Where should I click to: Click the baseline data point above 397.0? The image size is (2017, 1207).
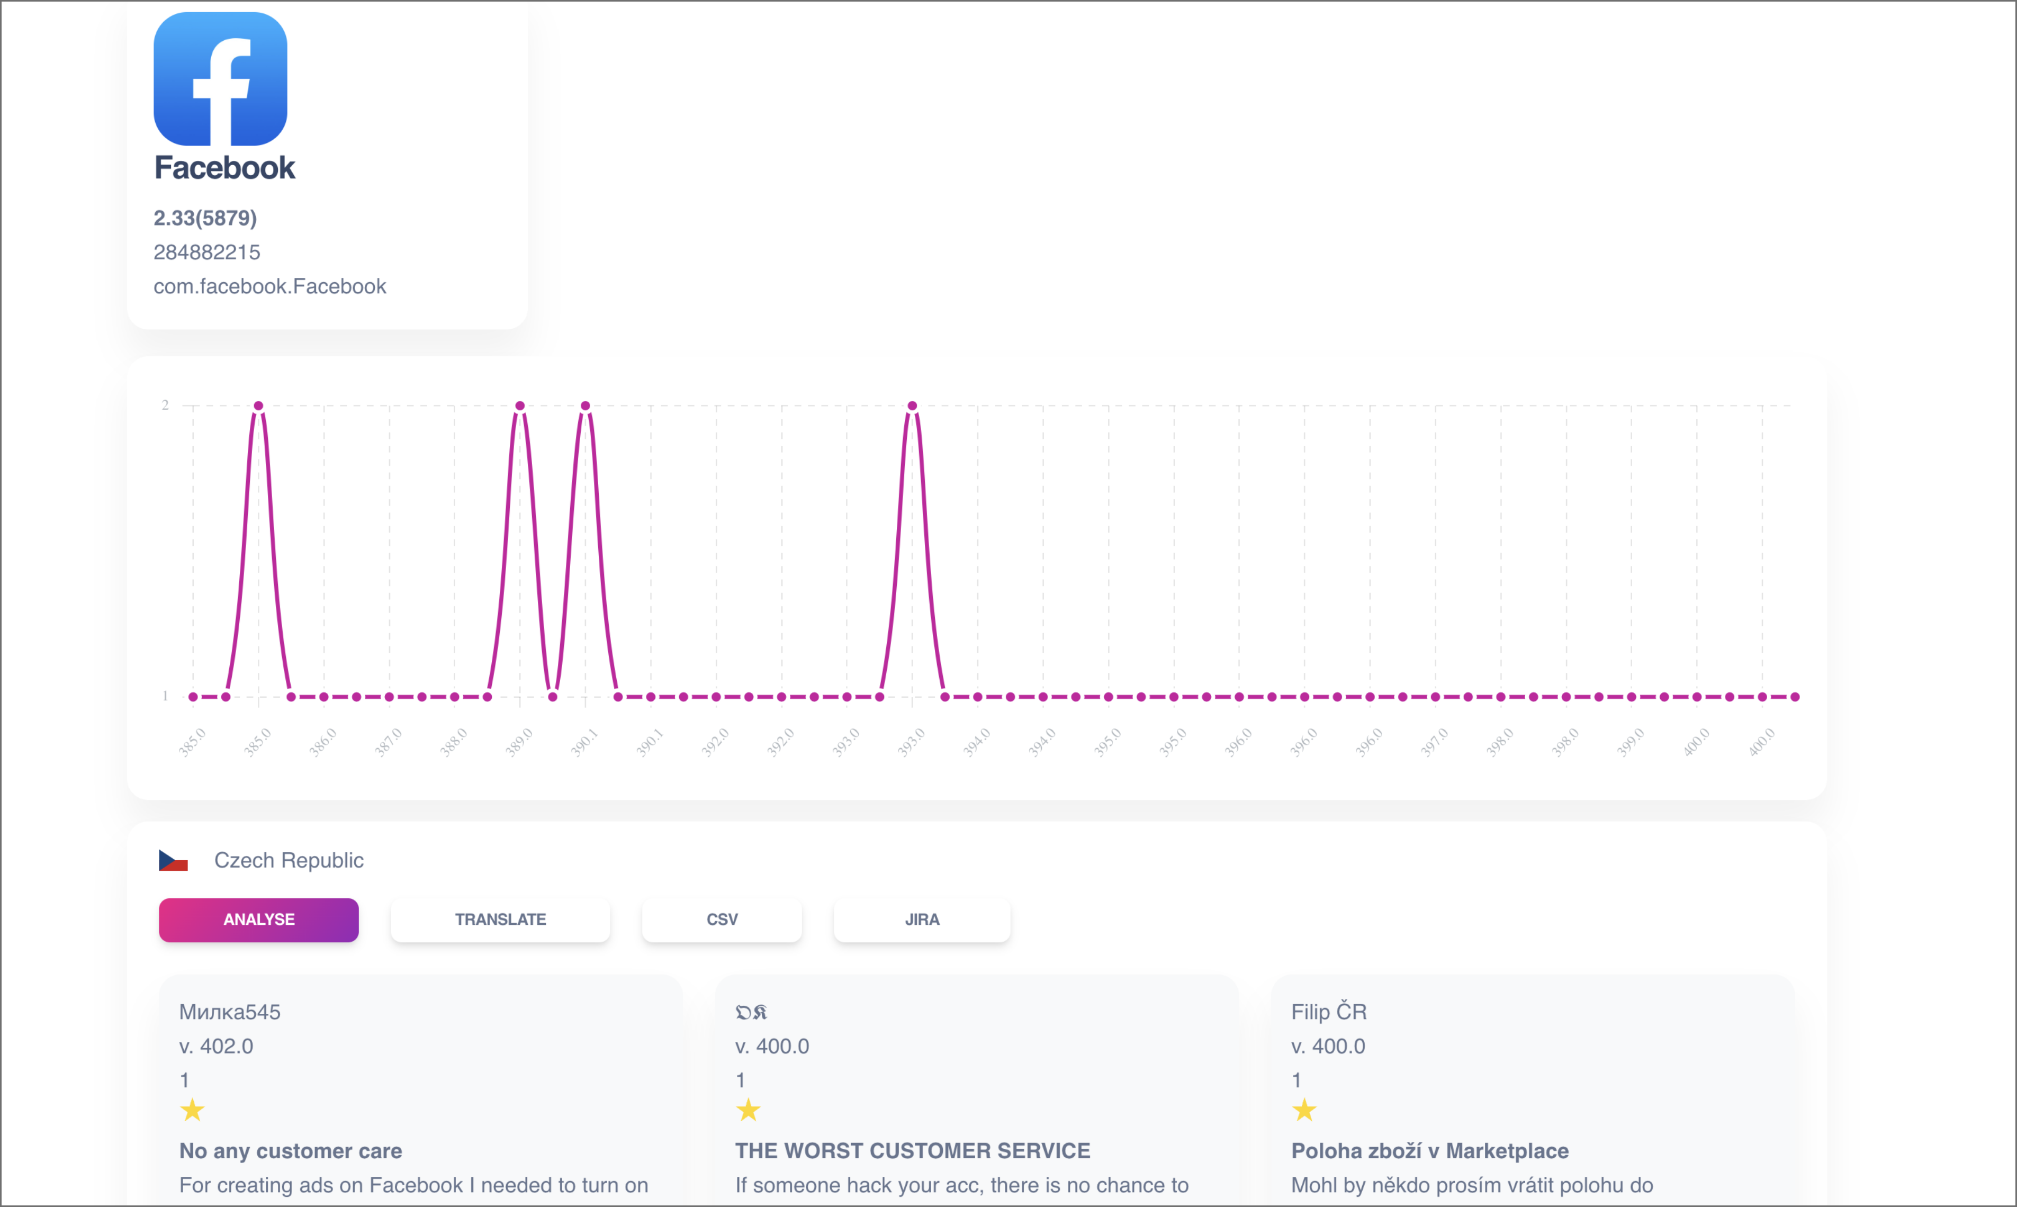[1436, 697]
